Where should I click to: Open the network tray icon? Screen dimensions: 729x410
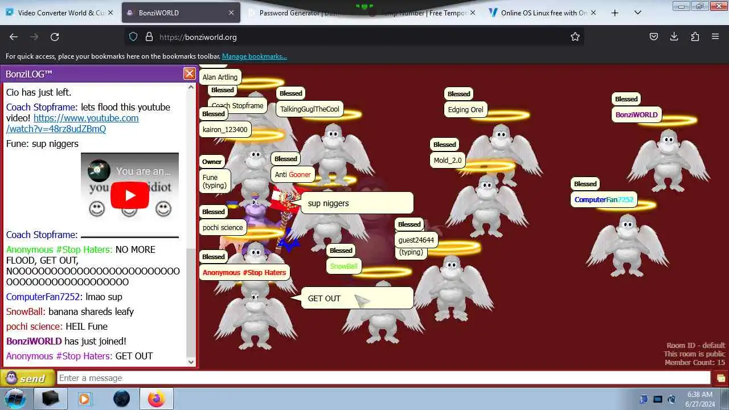click(658, 399)
